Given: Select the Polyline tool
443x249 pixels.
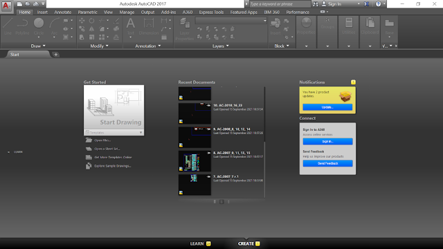Looking at the screenshot, I should point(22,26).
